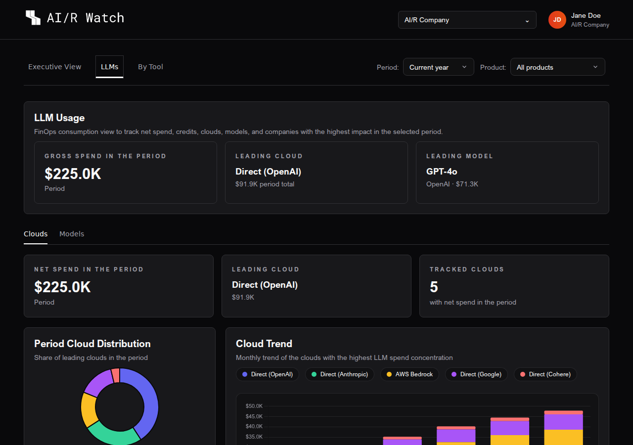
Task: Select the LLMs tab
Action: coord(110,67)
